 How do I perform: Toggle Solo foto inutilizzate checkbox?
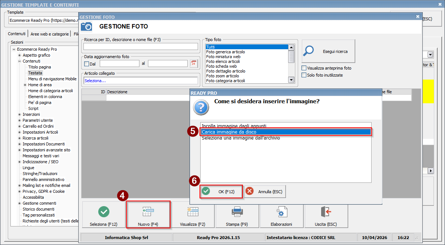pos(304,75)
